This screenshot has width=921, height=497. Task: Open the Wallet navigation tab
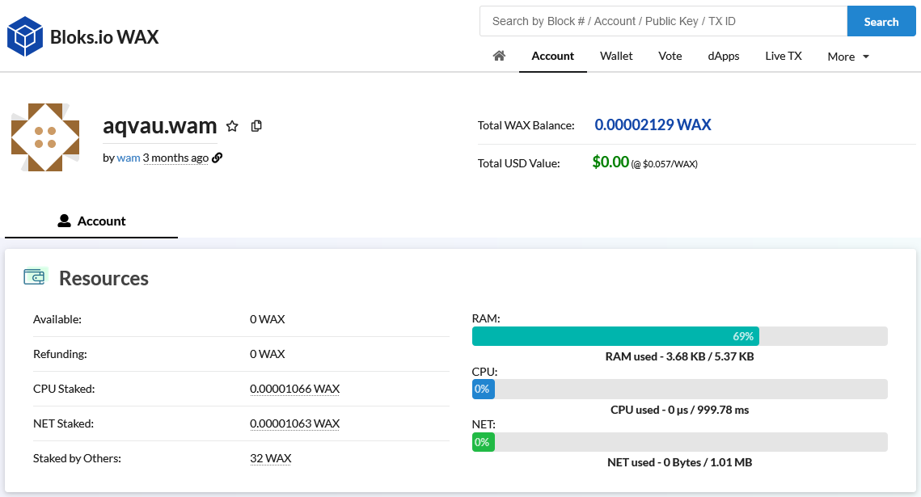(x=616, y=56)
